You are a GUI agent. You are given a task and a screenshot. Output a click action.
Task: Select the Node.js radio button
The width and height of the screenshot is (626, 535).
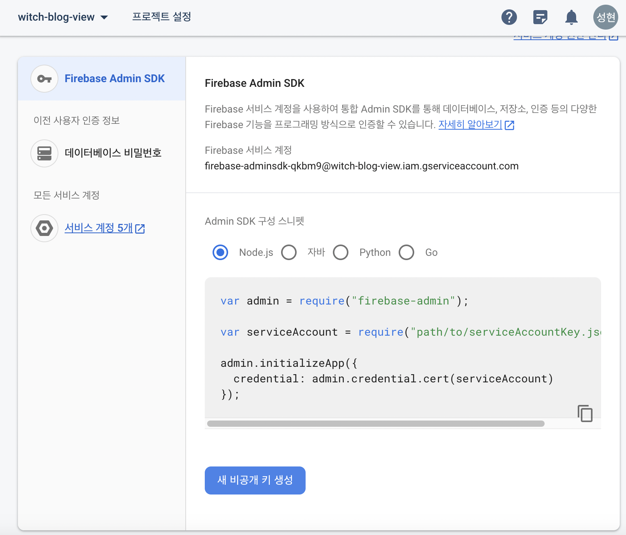(x=220, y=252)
